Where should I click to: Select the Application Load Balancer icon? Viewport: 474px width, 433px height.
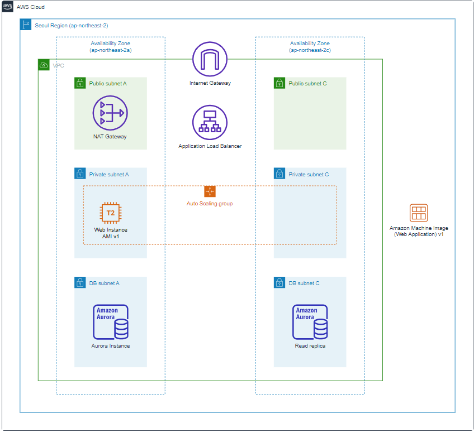(x=210, y=123)
